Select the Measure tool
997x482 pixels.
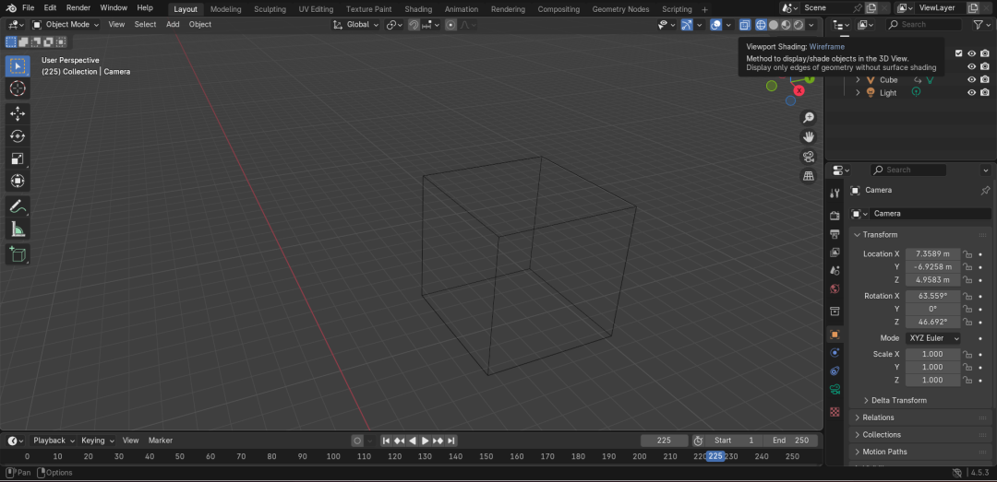[x=18, y=229]
